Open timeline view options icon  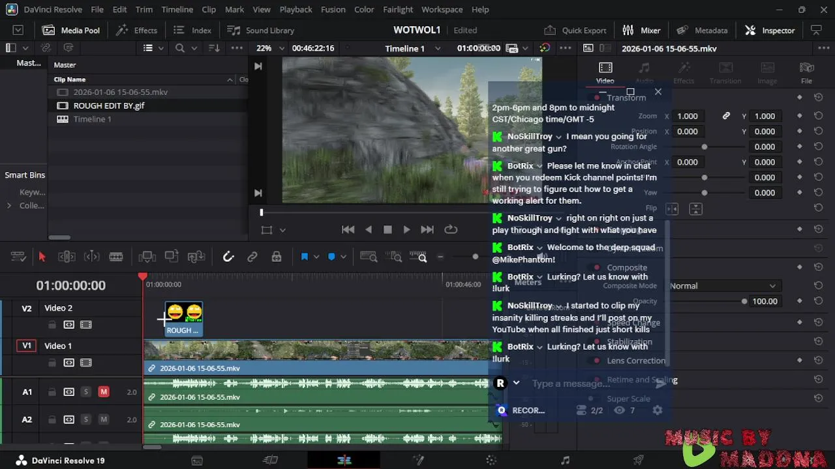click(x=18, y=257)
